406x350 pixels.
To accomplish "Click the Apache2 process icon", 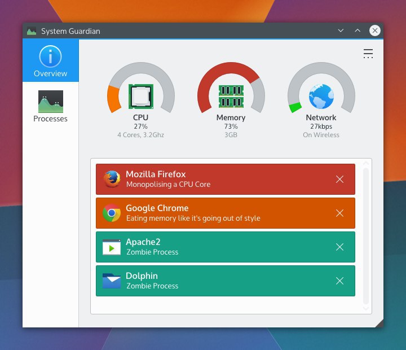I will coord(112,247).
